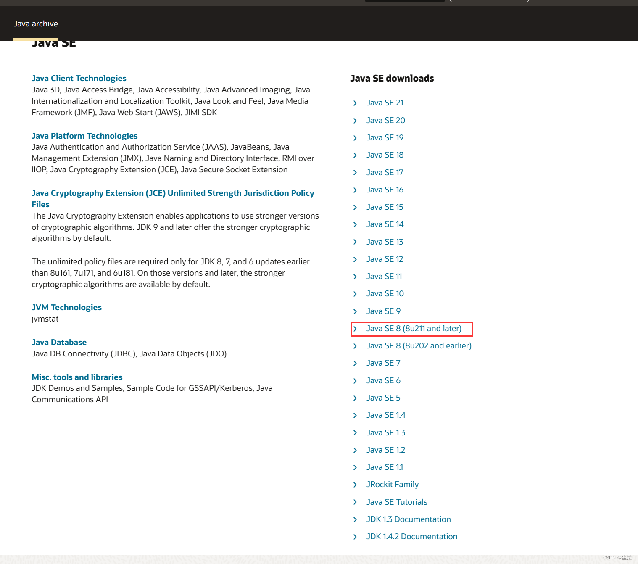Open Java Platform Technologies link
This screenshot has height=564, width=638.
84,136
